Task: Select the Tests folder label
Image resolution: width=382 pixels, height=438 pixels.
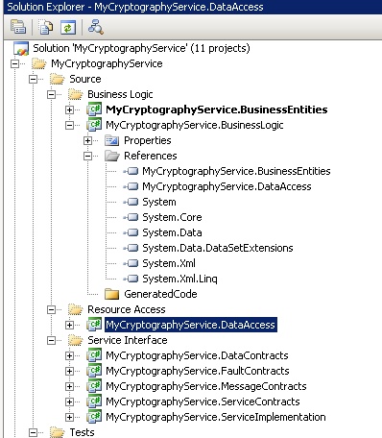Action: 83,432
